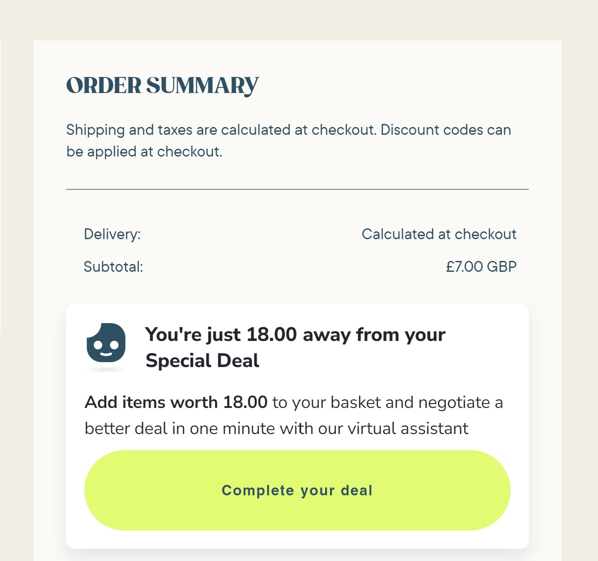Click the Subtotal: label
Viewport: 598px width, 561px height.
(113, 267)
